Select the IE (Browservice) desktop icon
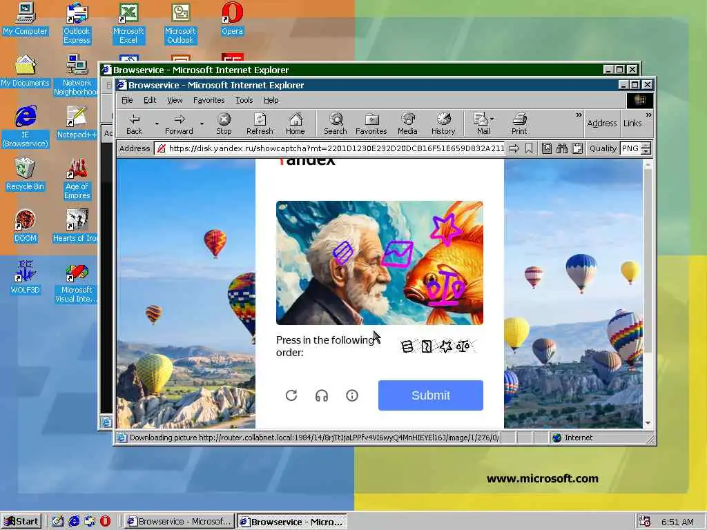 [x=26, y=127]
